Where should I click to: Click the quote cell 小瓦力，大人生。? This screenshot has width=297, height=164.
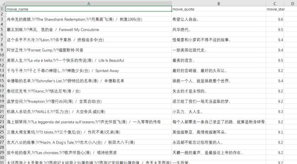pos(218,112)
